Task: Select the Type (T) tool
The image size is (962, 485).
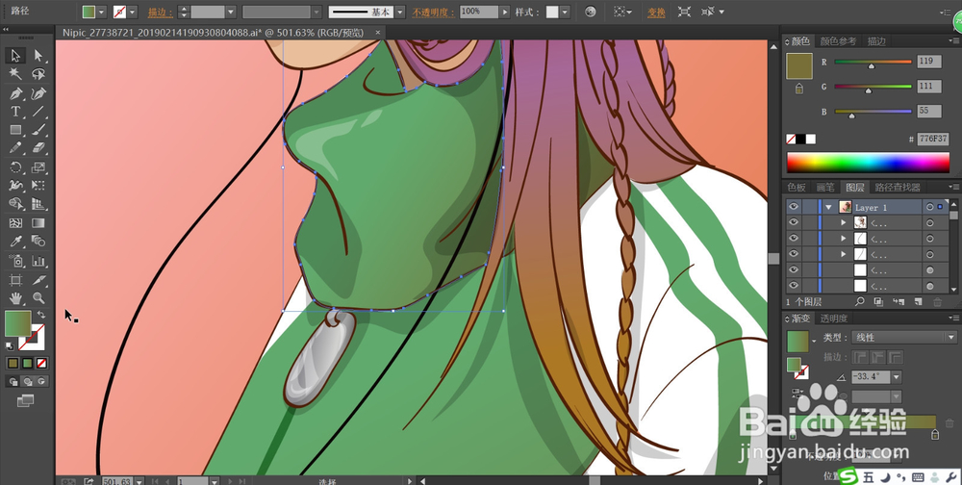Action: coord(15,112)
